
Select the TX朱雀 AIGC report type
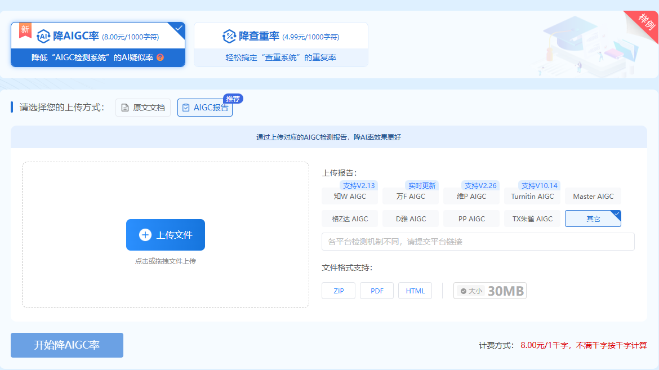[x=532, y=219]
